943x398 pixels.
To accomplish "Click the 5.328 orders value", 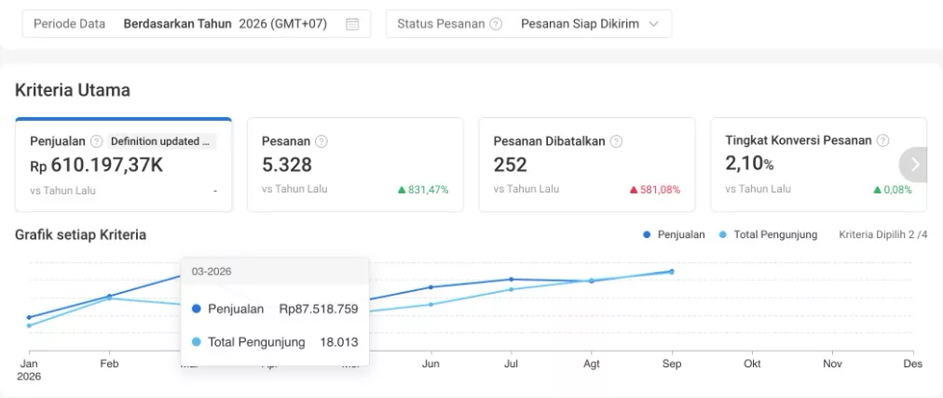I will pyautogui.click(x=287, y=166).
